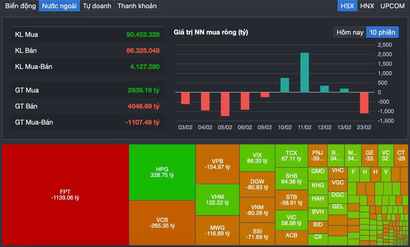Click the 04/02 net-sell bar
This screenshot has width=410, height=247.
tap(205, 101)
